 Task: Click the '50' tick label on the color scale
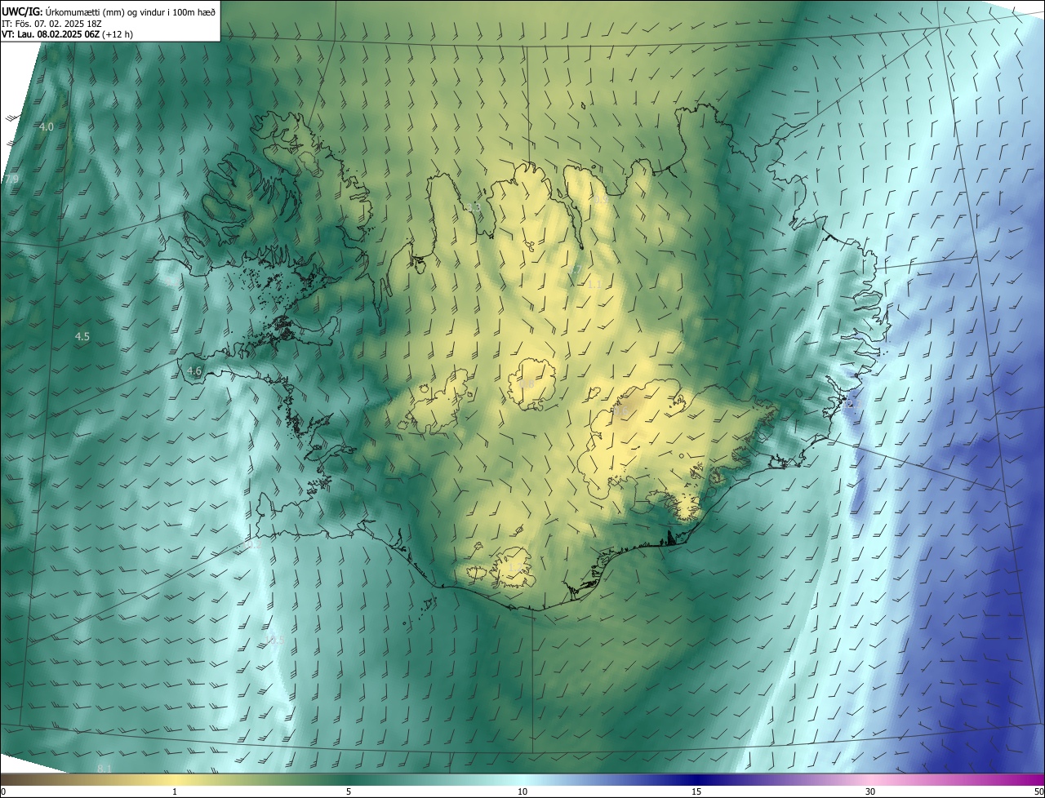point(1038,791)
